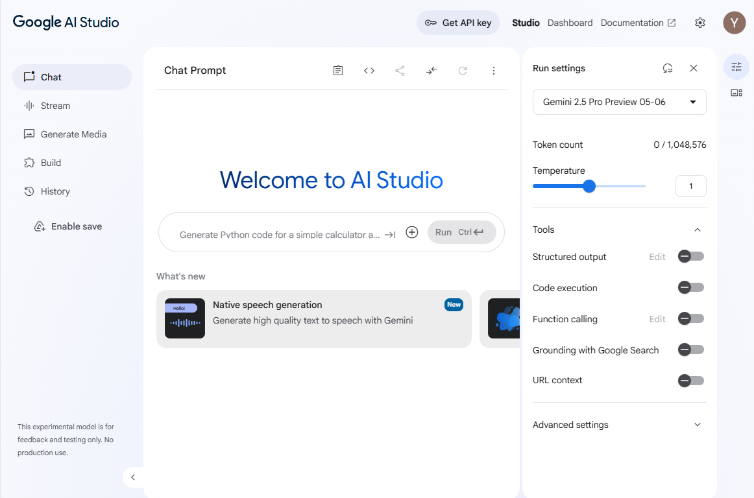
Task: Collapse the Tools section chevron
Action: point(698,230)
